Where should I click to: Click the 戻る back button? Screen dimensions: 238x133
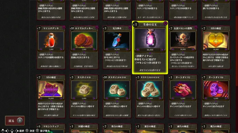(15, 121)
